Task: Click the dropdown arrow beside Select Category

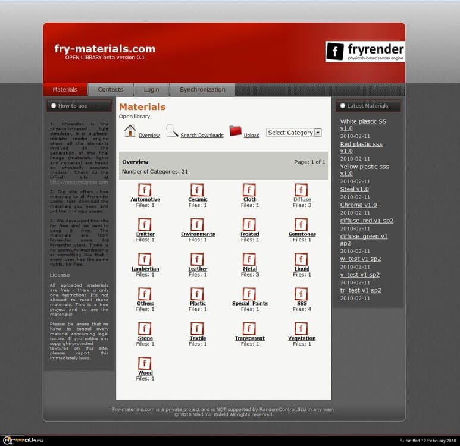Action: 318,133
